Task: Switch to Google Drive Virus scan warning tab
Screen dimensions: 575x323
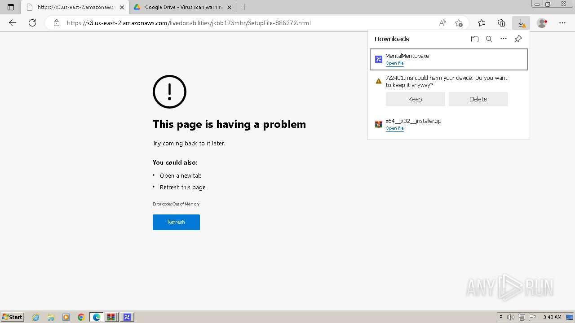Action: point(183,7)
